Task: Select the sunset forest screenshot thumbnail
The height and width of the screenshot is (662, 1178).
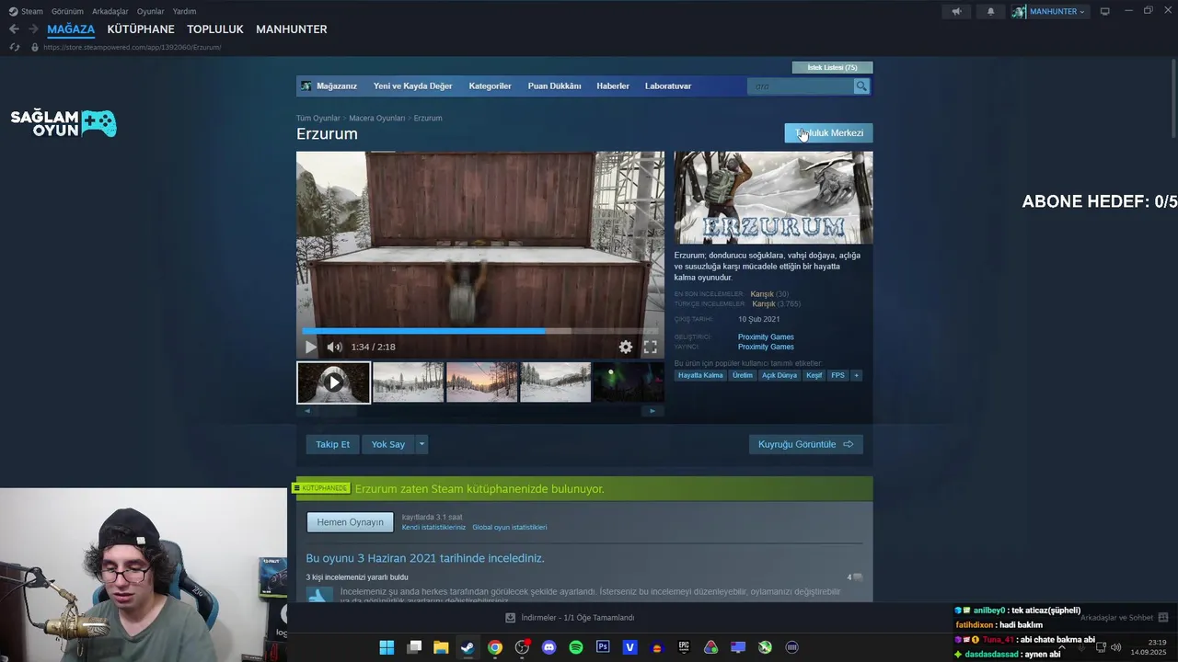Action: [x=481, y=382]
